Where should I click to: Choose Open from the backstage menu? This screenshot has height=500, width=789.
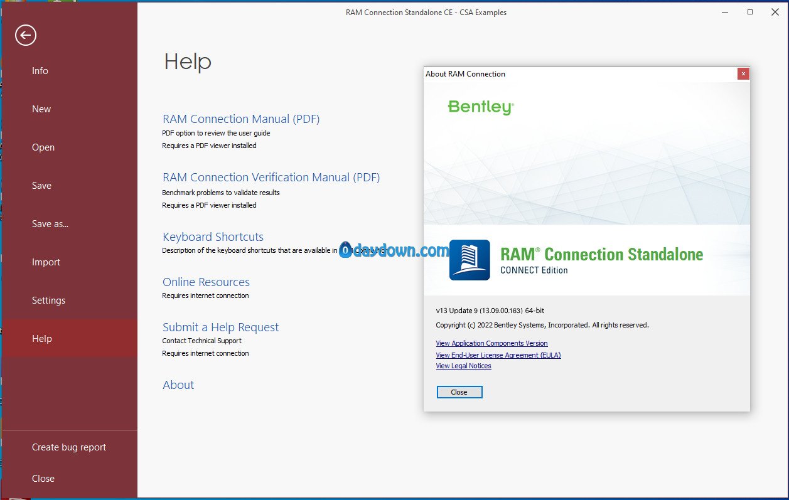click(43, 147)
